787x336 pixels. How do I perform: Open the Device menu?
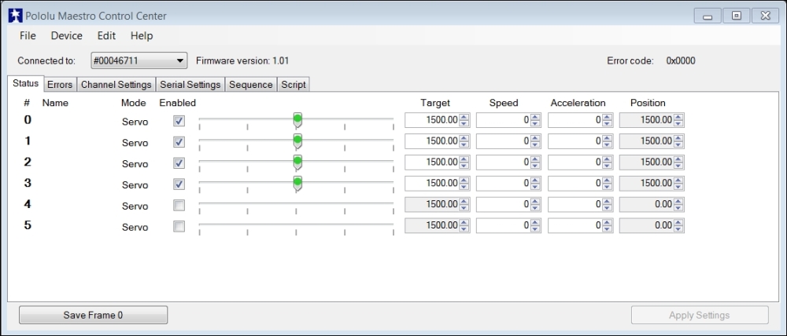67,35
